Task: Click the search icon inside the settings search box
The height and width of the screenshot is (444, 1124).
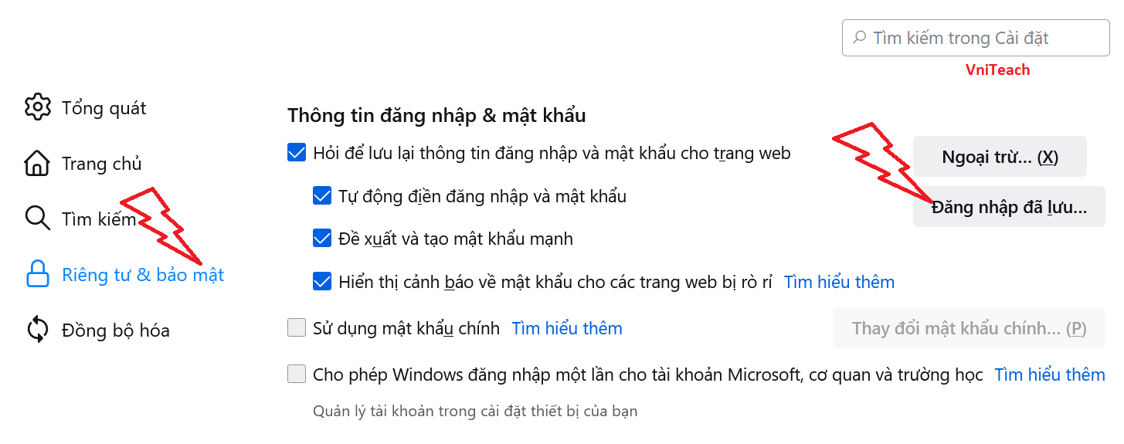Action: point(859,38)
